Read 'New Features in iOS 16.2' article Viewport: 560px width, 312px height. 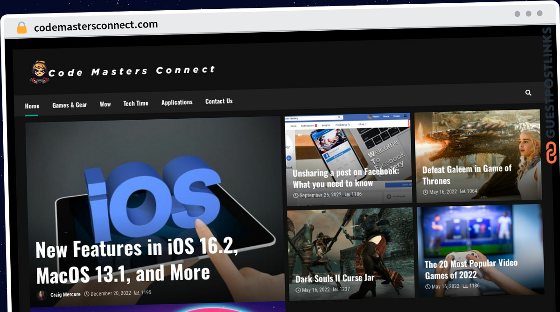(x=137, y=261)
